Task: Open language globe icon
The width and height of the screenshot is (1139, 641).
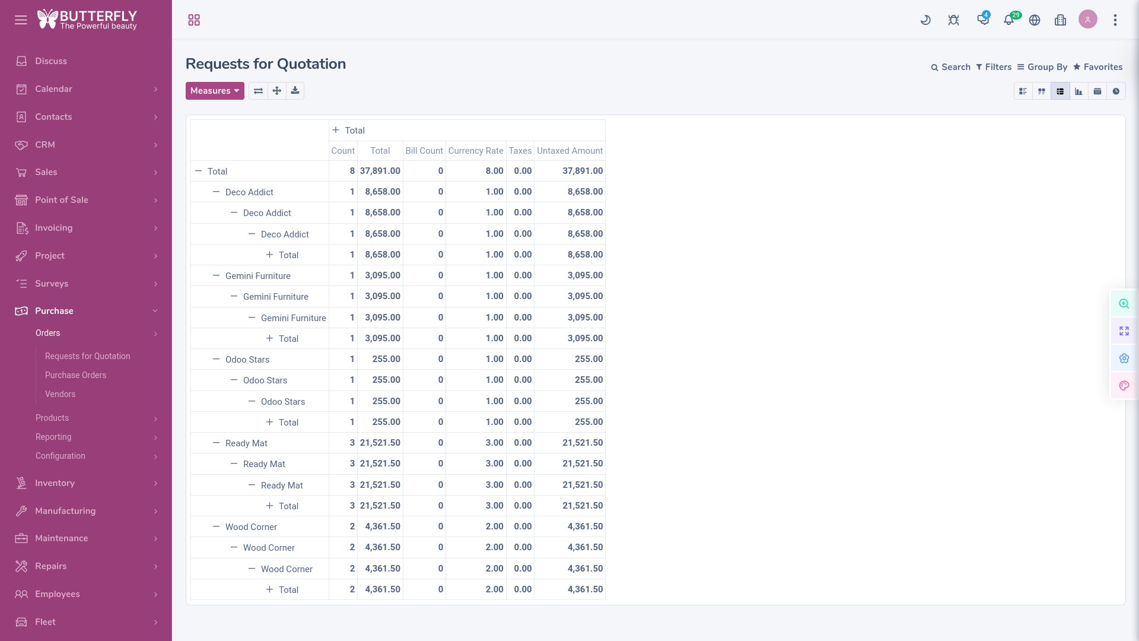Action: (x=1035, y=20)
